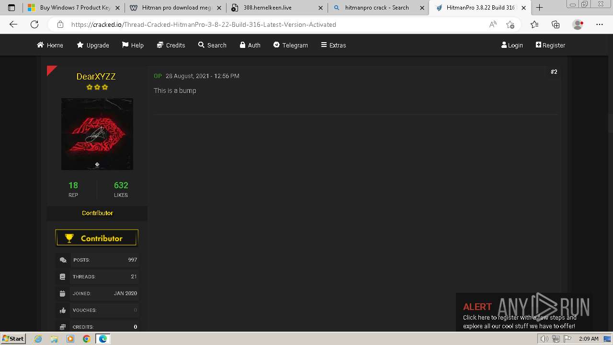Click the 18 REP count

point(73,189)
